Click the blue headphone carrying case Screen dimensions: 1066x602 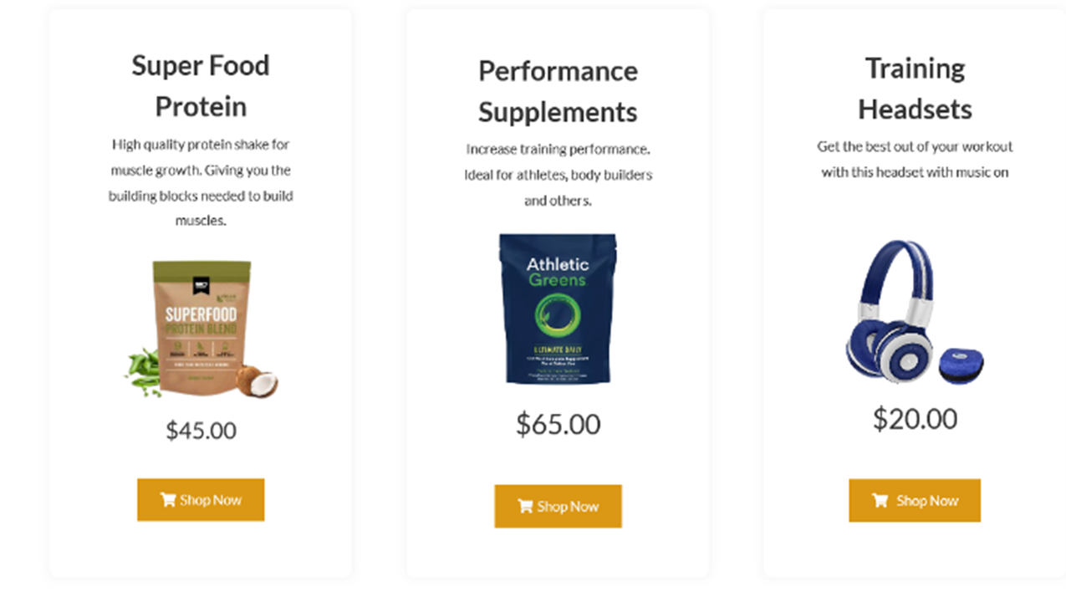[961, 367]
